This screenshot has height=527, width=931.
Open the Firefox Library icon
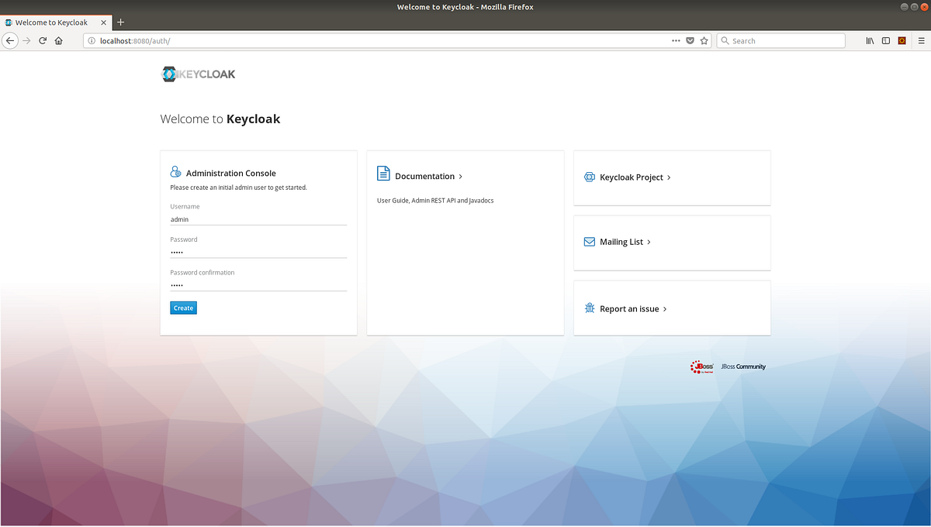coord(870,40)
